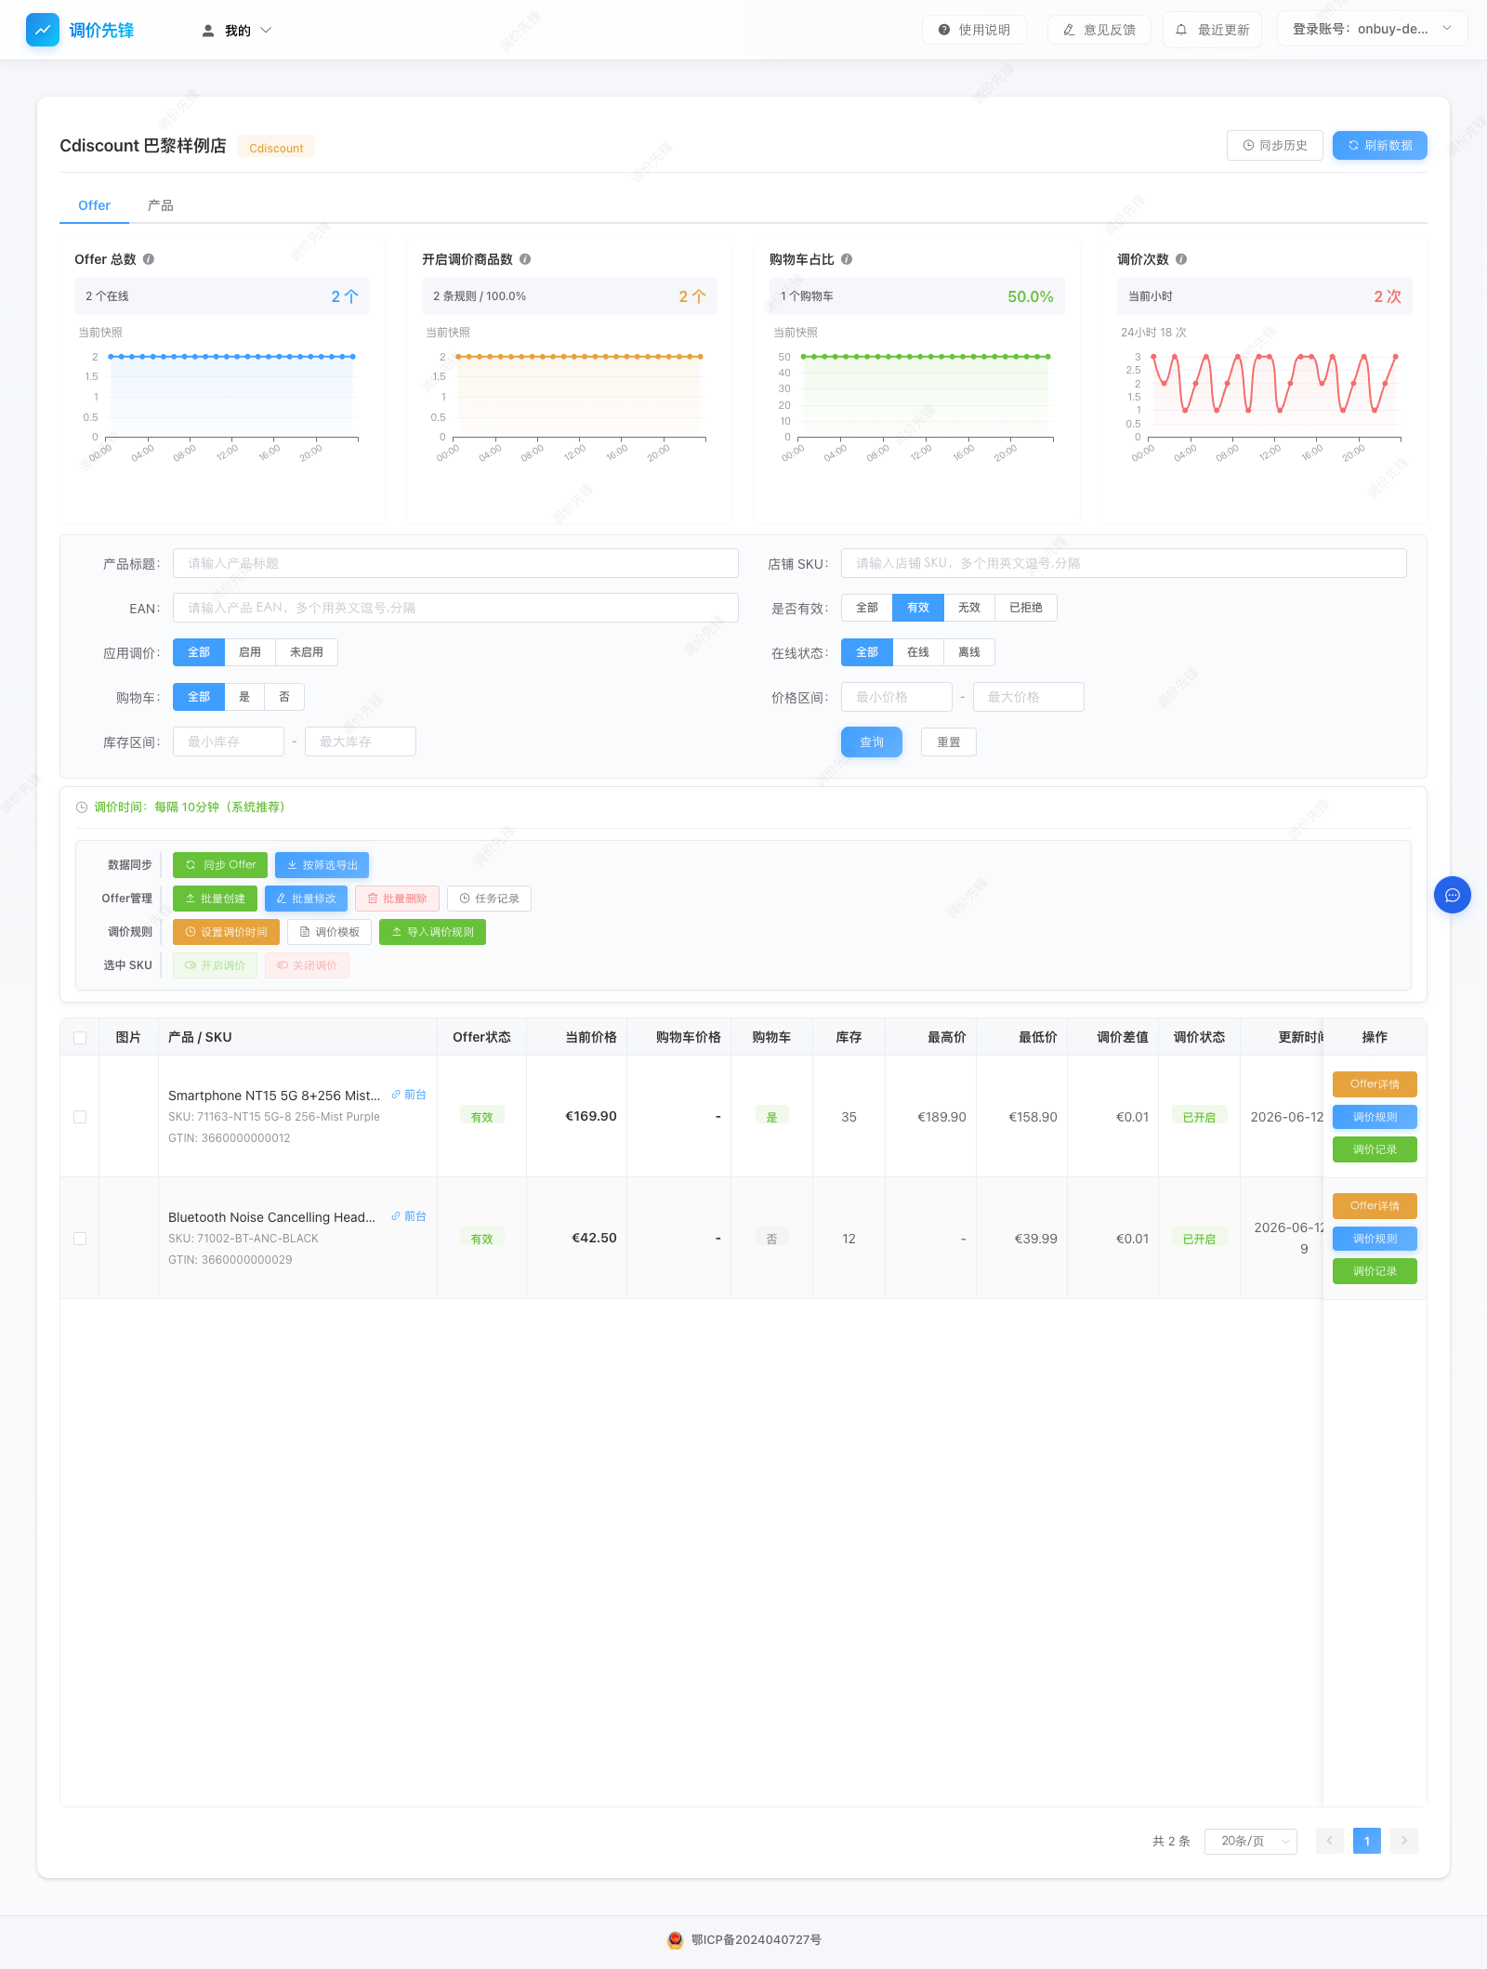Click 同步 Offer button

(x=220, y=865)
